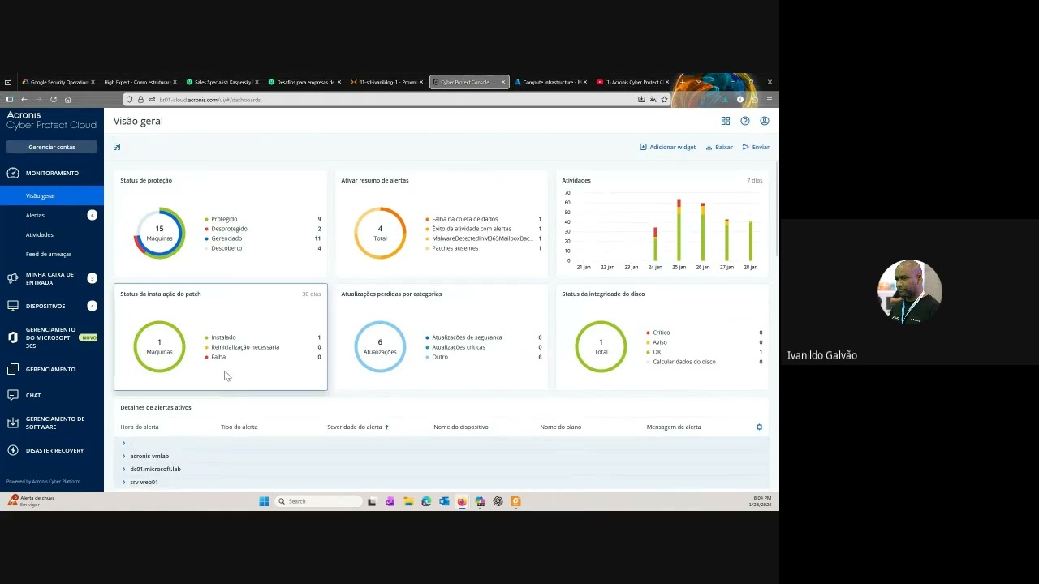Open the Dispositivos section icon
This screenshot has height=584, width=1039.
click(x=12, y=306)
